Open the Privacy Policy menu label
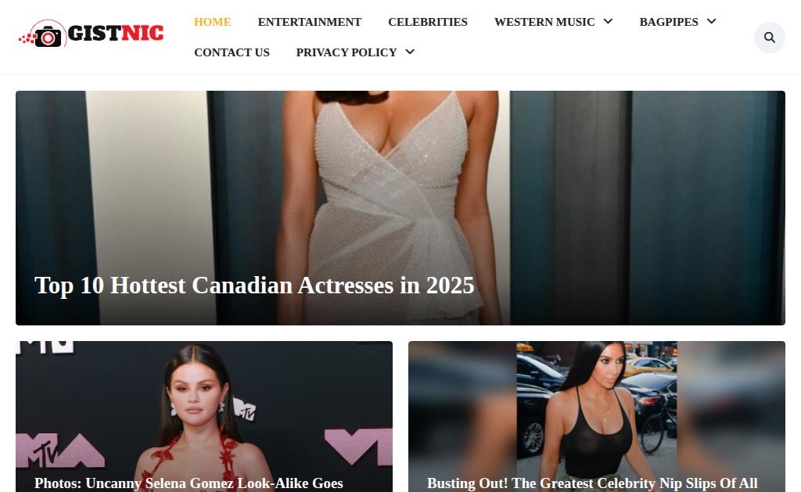Screen dimensions: 801x492 tap(347, 52)
